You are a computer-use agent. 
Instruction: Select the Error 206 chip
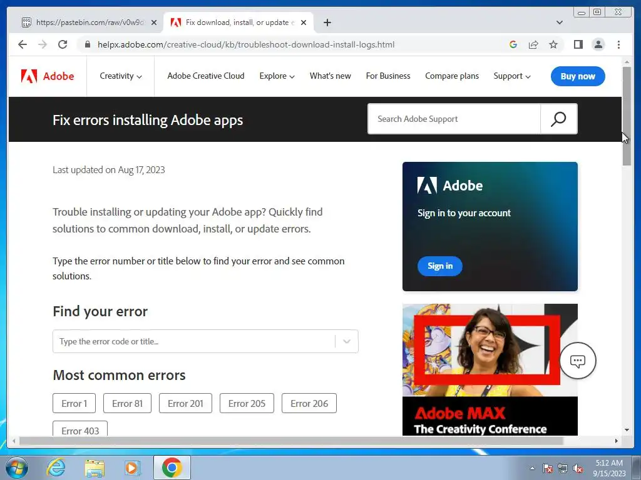(309, 403)
